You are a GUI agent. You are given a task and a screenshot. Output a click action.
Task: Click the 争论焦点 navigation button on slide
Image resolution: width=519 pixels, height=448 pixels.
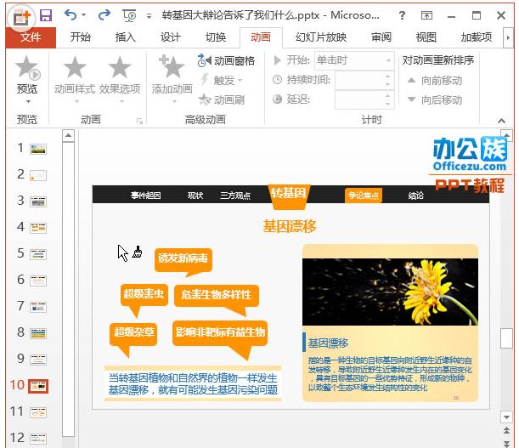click(x=364, y=196)
